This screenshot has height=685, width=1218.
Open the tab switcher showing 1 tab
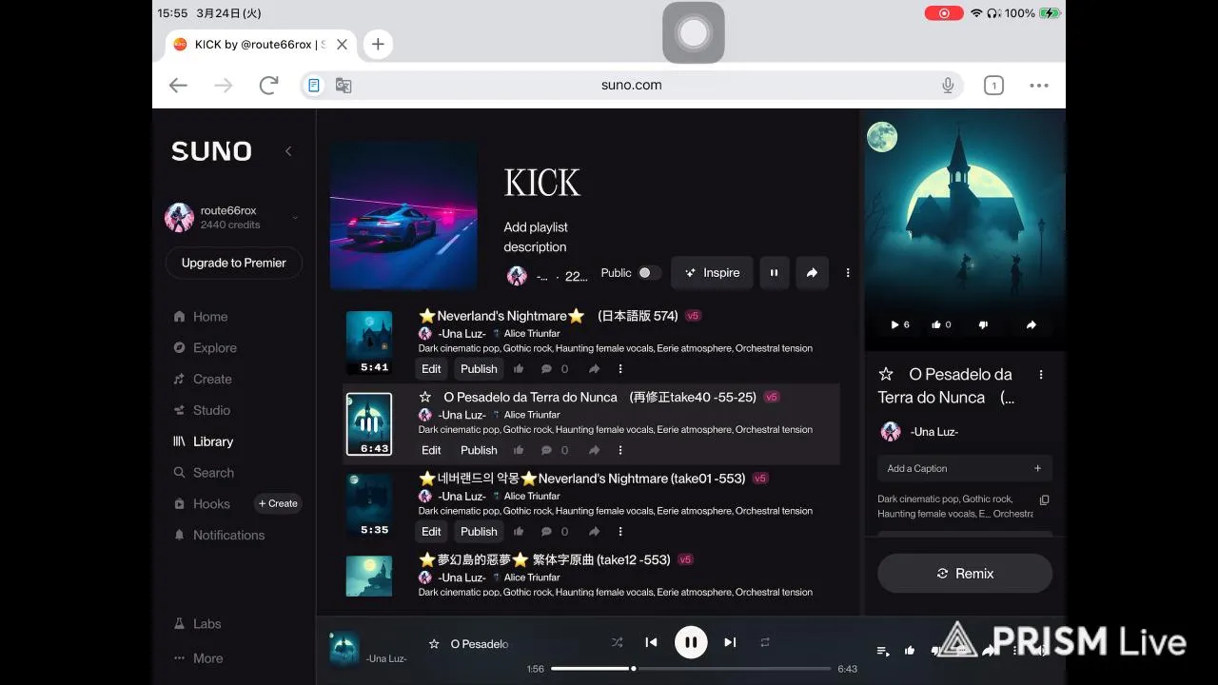993,86
